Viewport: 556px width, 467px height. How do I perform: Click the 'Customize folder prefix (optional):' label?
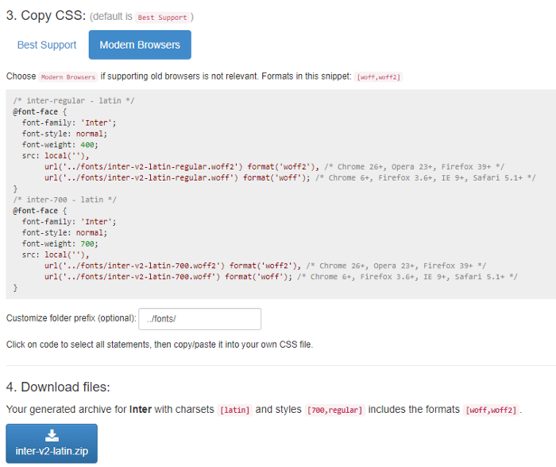[x=71, y=318]
